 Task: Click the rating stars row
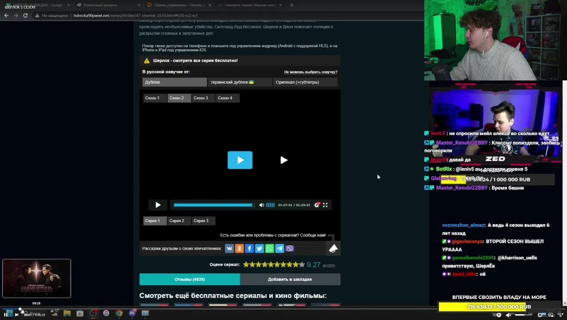(274, 264)
